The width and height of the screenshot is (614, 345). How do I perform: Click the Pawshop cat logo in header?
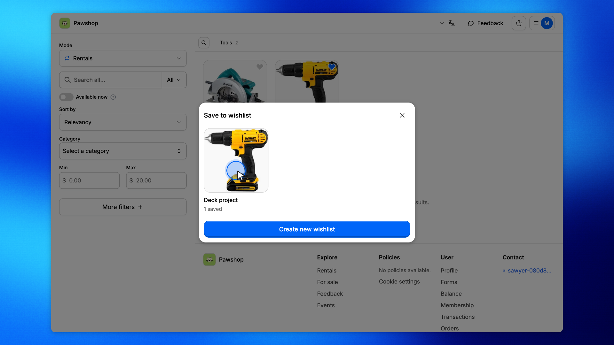[65, 23]
